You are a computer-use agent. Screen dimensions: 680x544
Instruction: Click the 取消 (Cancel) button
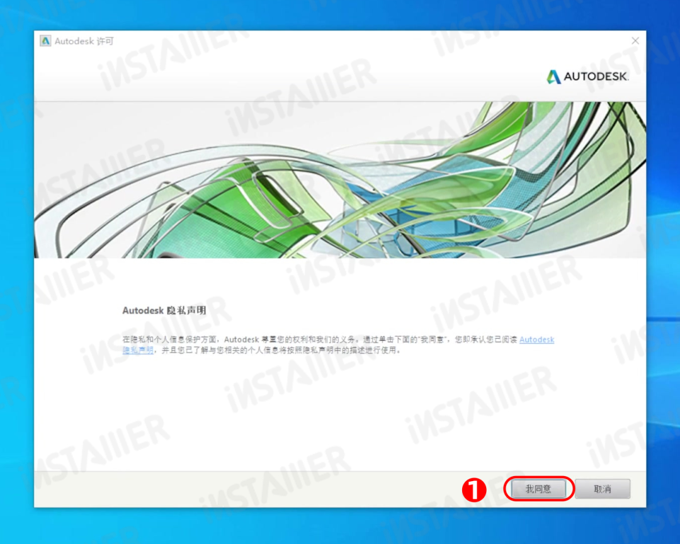pos(603,489)
